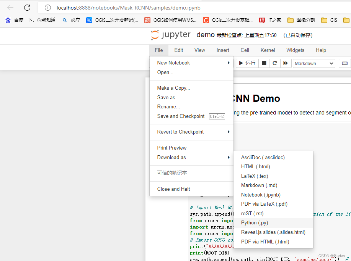
Task: Open the QGis二次开发基础 bookmark
Action: coord(228,20)
